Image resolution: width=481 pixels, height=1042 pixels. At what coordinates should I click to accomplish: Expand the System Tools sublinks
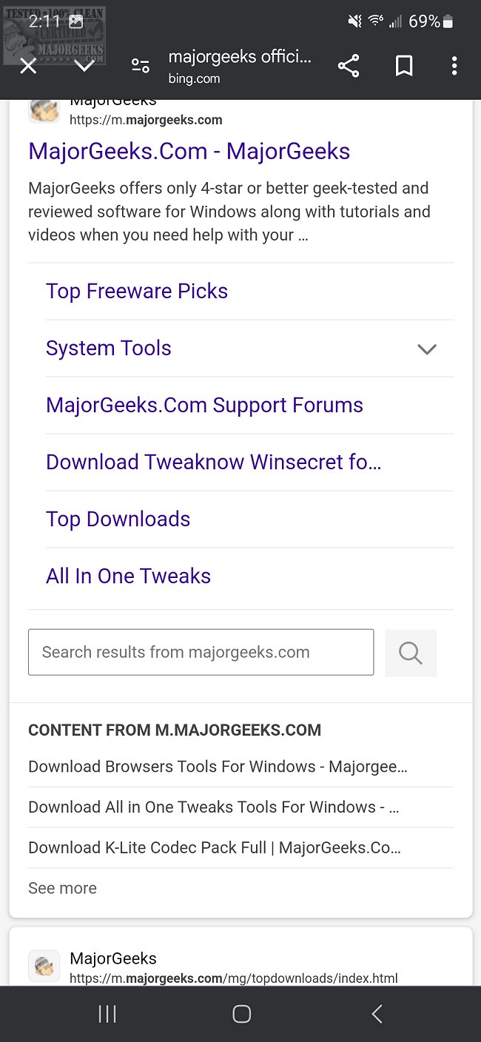[427, 349]
